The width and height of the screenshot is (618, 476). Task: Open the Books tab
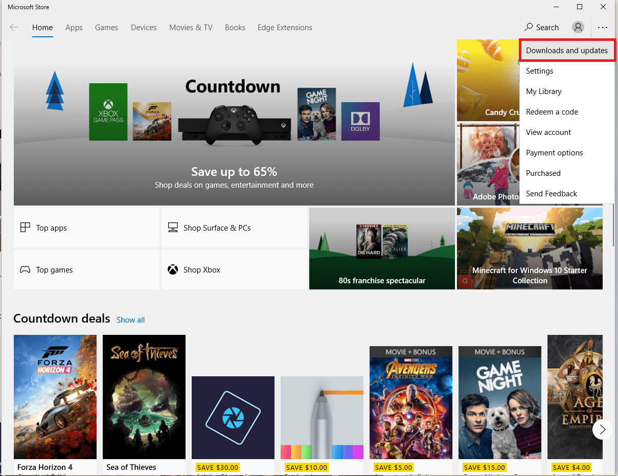[x=235, y=28]
